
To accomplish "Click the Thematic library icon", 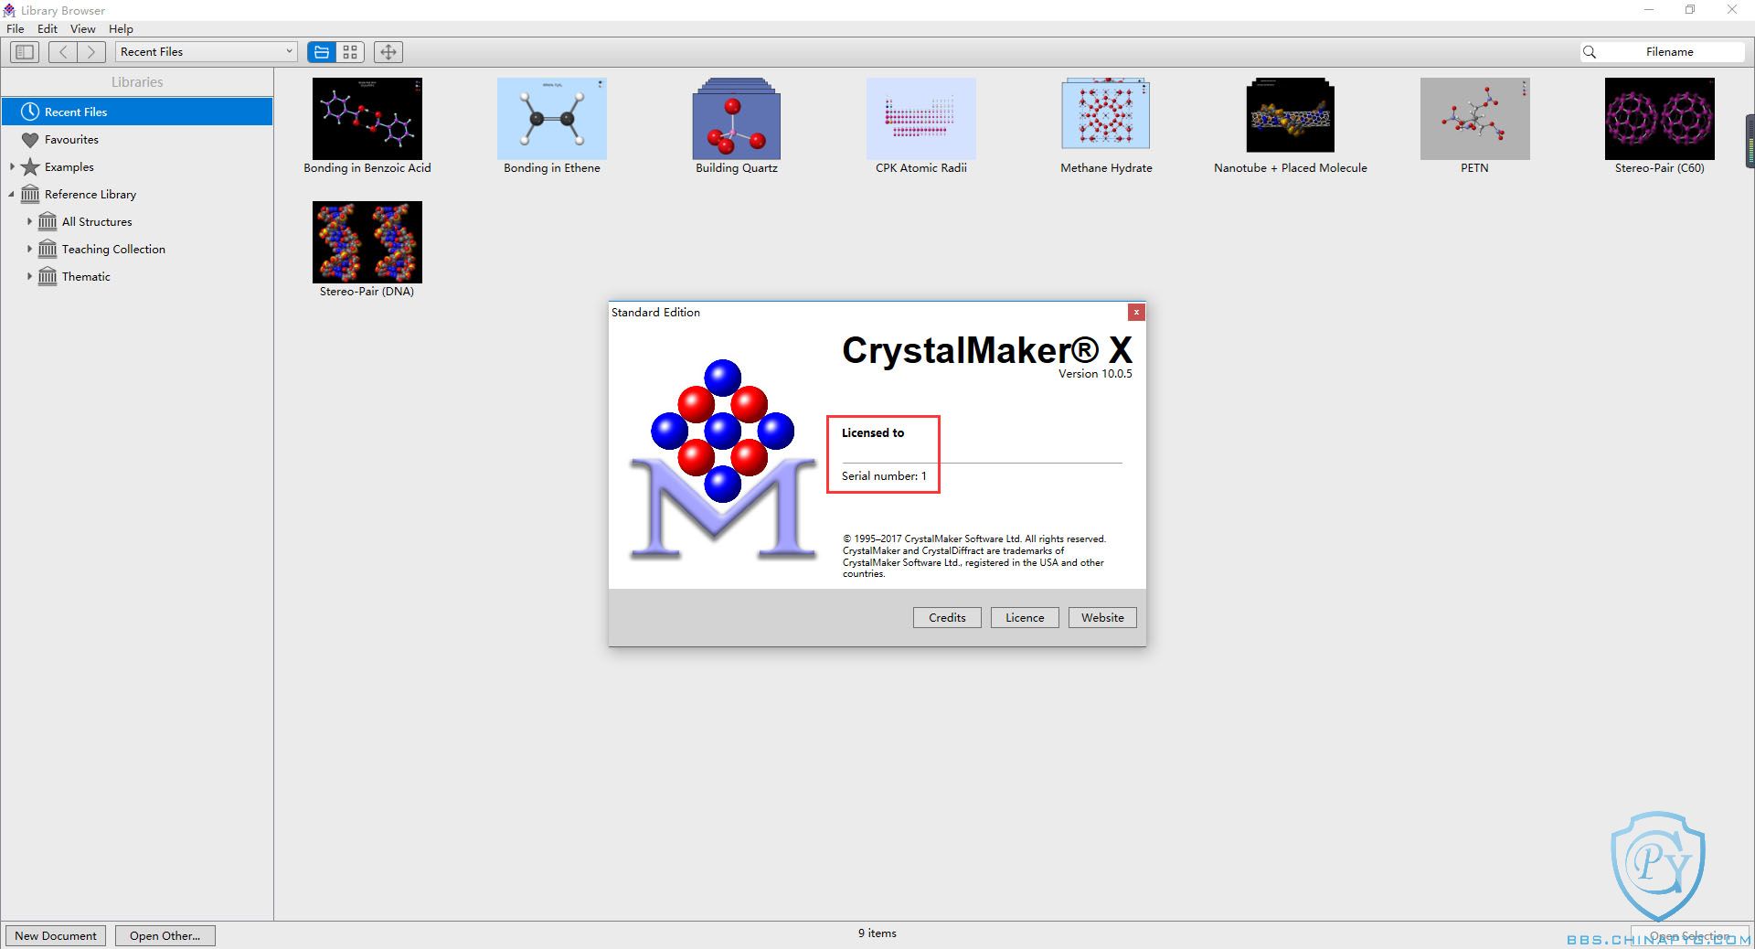I will pos(48,277).
